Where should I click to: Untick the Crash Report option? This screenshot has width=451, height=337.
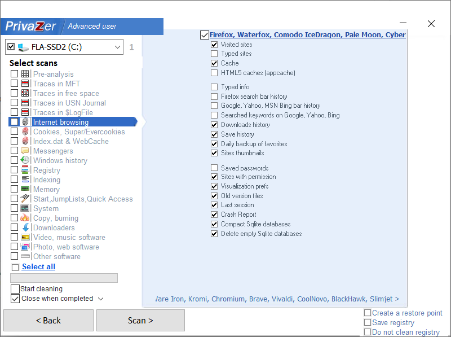(214, 215)
